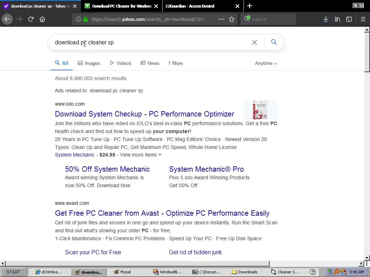Close the Yahoo search tab

(x=75, y=6)
